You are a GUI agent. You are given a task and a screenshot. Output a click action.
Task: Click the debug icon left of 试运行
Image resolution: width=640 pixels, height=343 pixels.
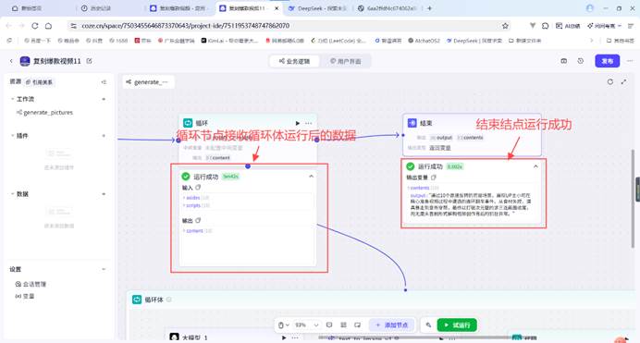[428, 325]
